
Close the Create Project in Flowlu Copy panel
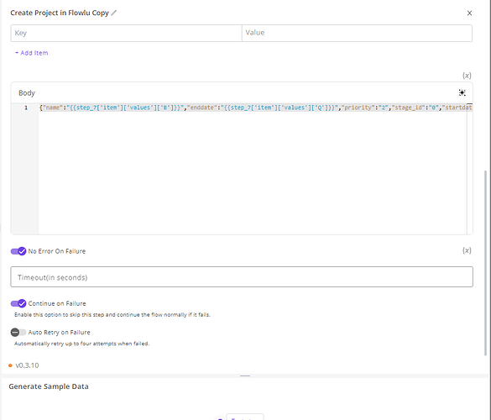tap(469, 13)
